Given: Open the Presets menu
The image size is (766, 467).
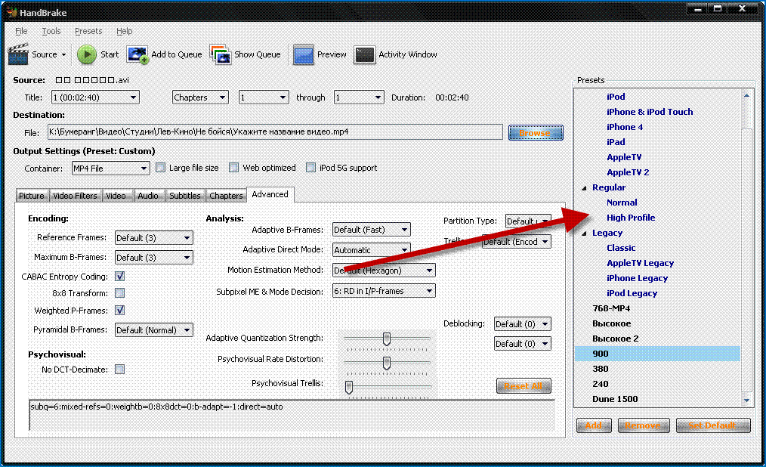Looking at the screenshot, I should click(x=88, y=31).
